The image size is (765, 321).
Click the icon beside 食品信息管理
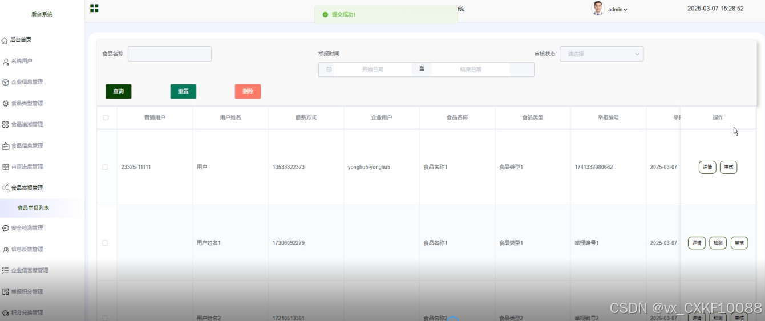pos(6,145)
